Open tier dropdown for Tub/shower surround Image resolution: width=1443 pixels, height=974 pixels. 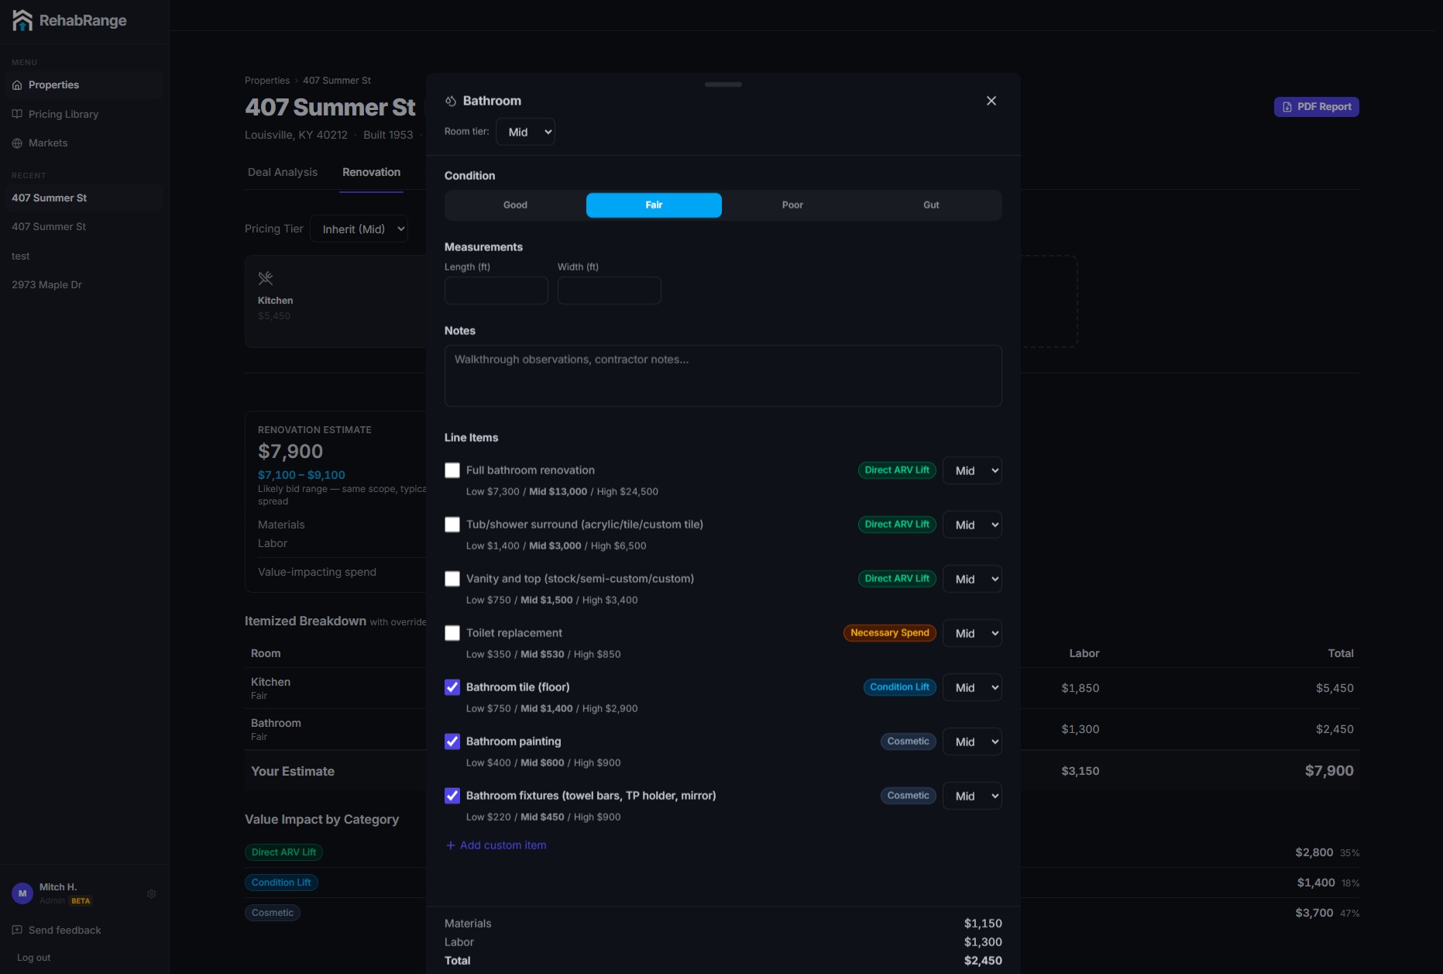click(x=972, y=525)
